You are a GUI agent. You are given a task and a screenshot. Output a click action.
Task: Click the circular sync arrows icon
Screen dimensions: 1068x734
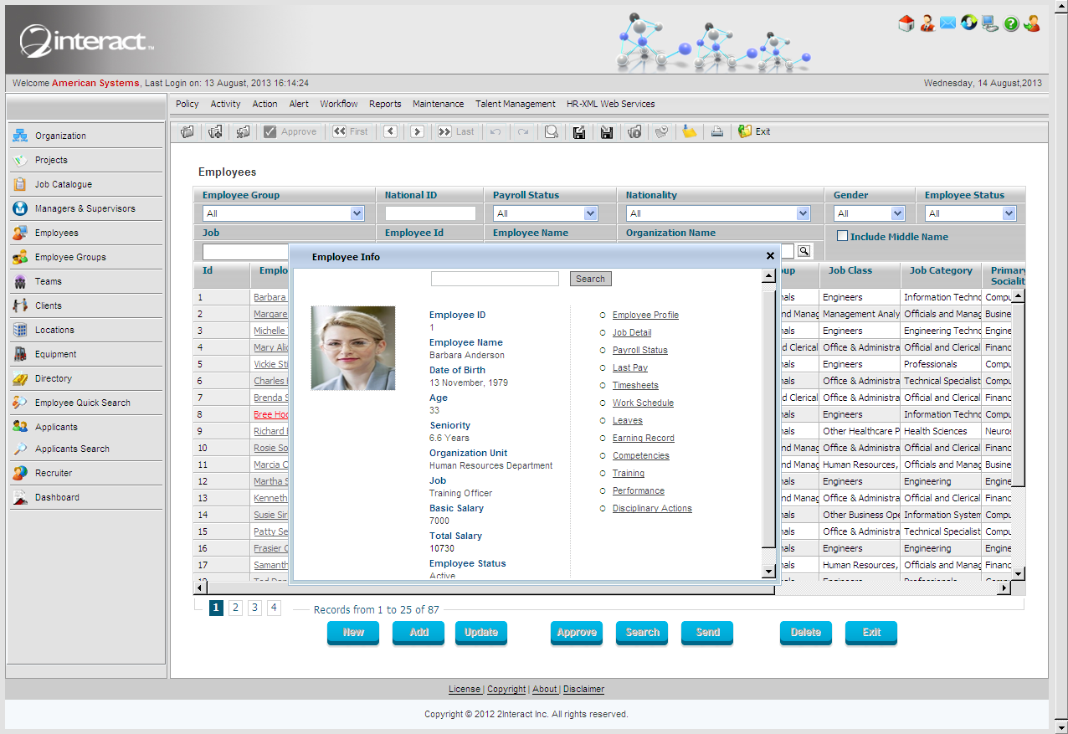pos(968,23)
